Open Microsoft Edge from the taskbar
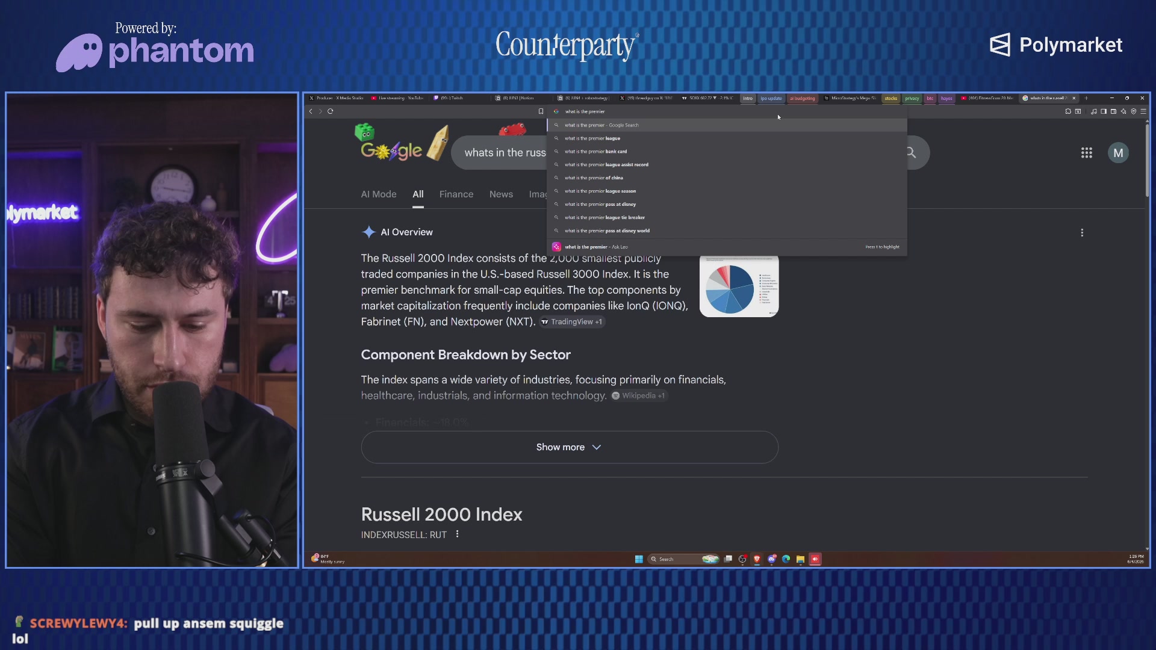The width and height of the screenshot is (1156, 650). coord(786,559)
